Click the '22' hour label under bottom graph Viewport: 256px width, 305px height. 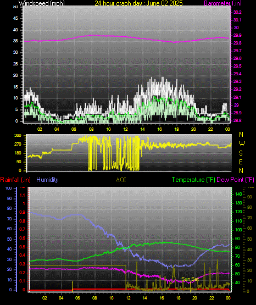[x=212, y=298]
